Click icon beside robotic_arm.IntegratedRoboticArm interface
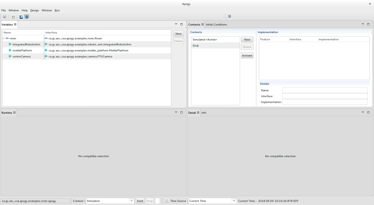 [46, 44]
